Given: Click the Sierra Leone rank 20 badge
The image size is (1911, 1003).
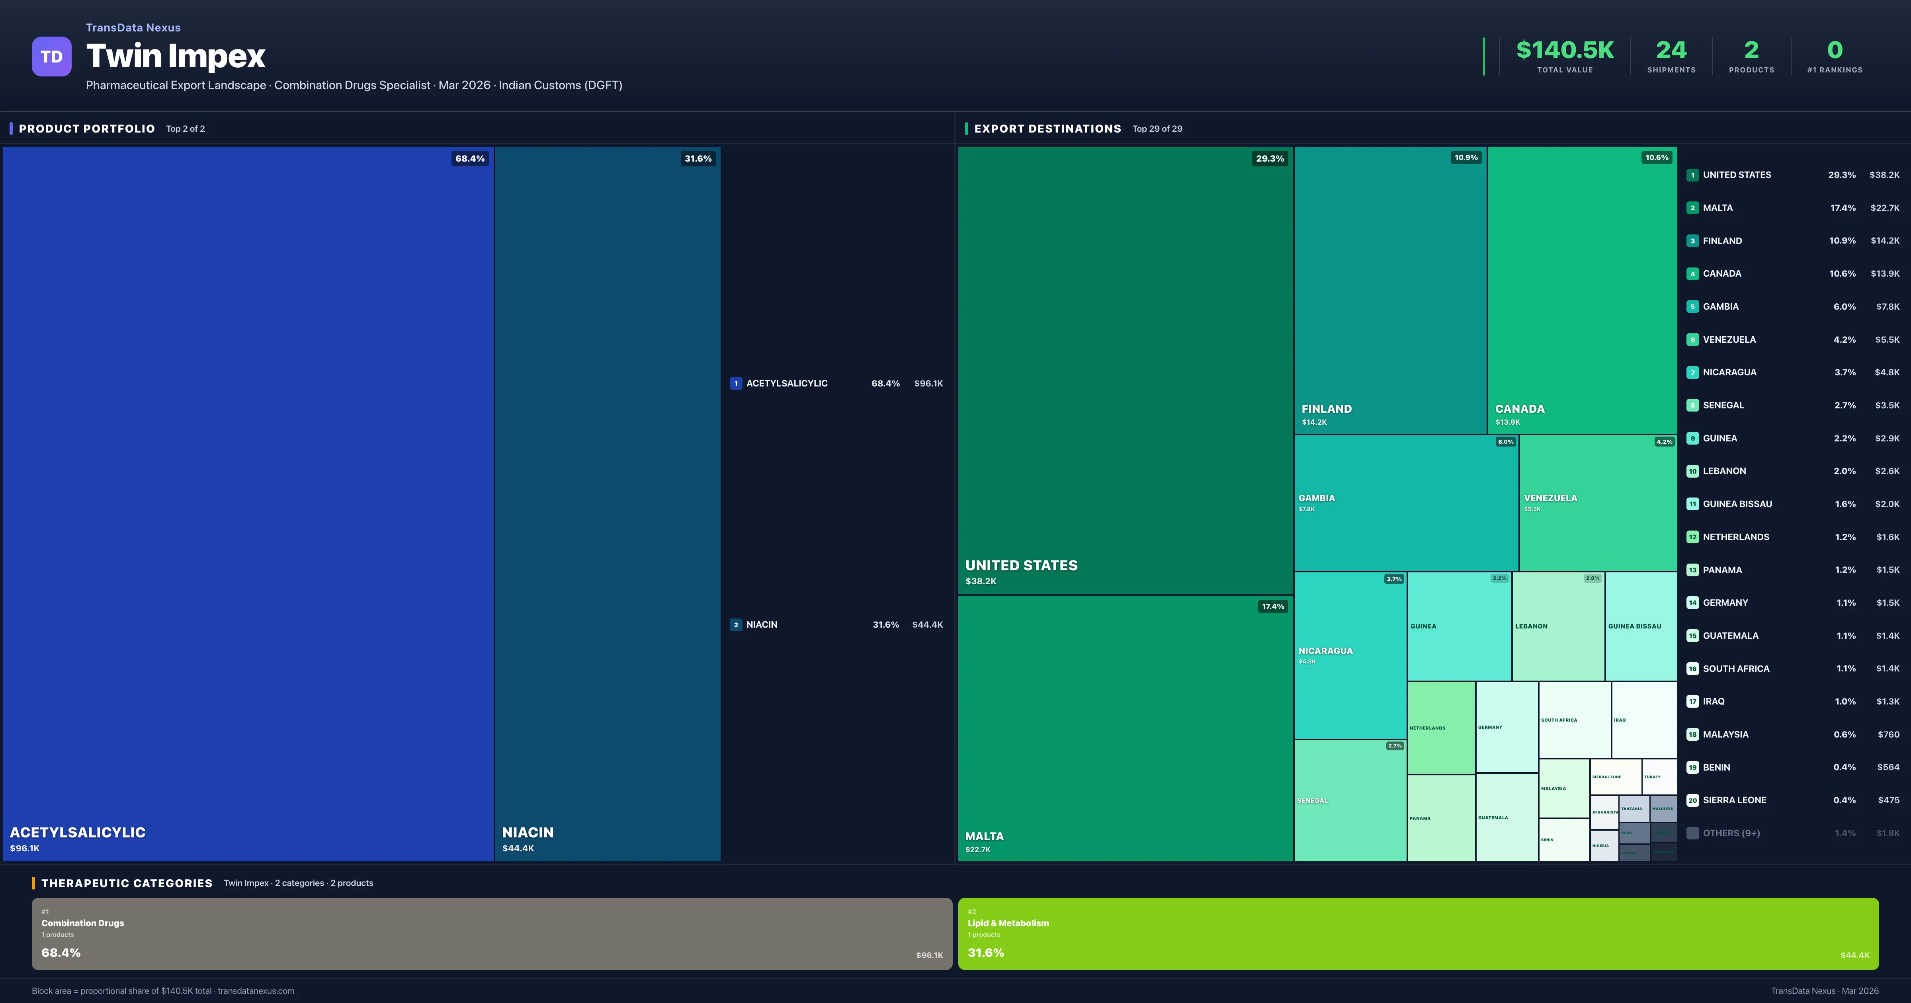Looking at the screenshot, I should click(1692, 800).
